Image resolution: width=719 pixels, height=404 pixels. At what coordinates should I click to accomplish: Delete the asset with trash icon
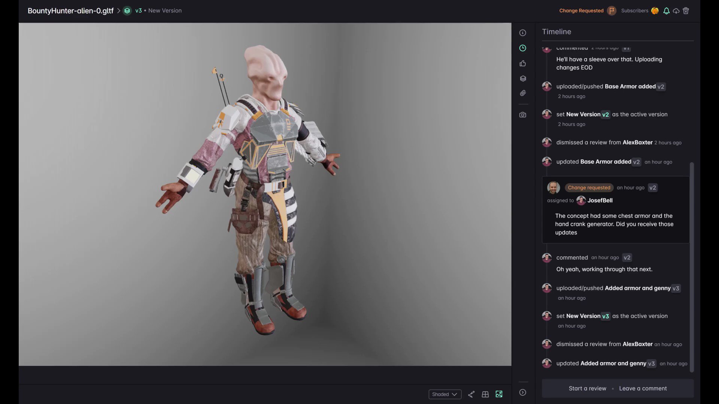(x=686, y=11)
